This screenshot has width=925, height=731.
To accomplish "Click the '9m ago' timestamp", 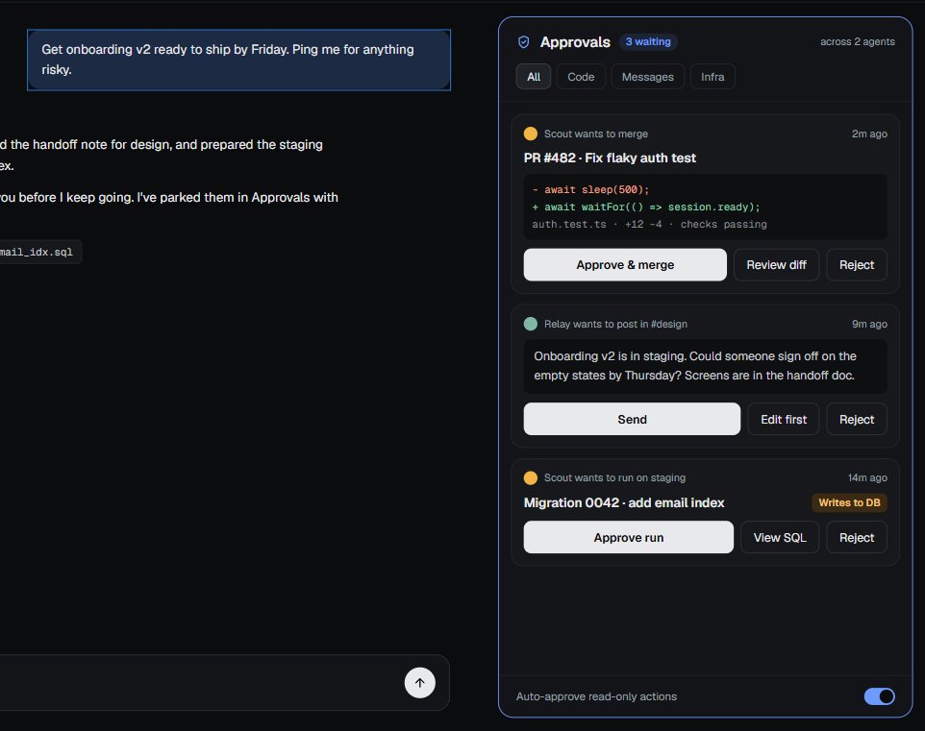I will coord(869,324).
